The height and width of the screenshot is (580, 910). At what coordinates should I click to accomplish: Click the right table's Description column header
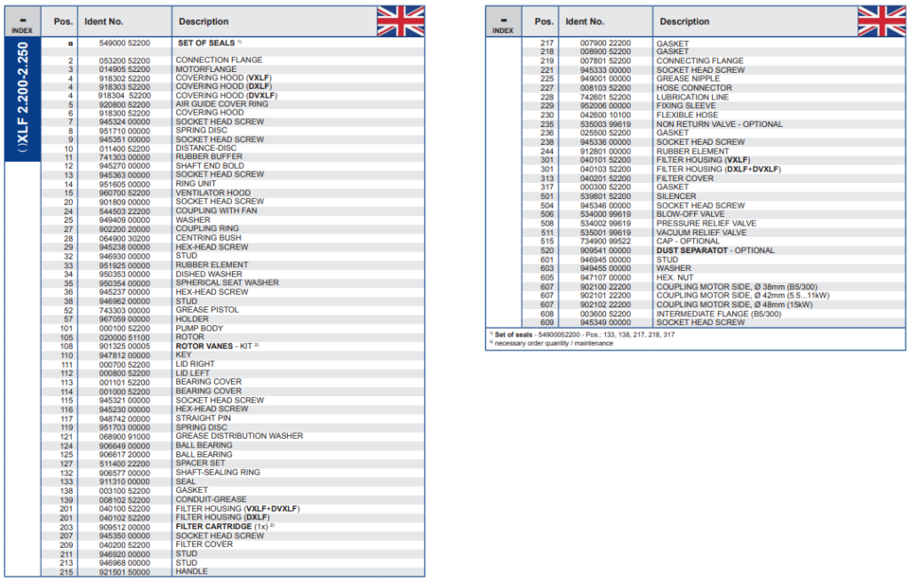pos(684,21)
